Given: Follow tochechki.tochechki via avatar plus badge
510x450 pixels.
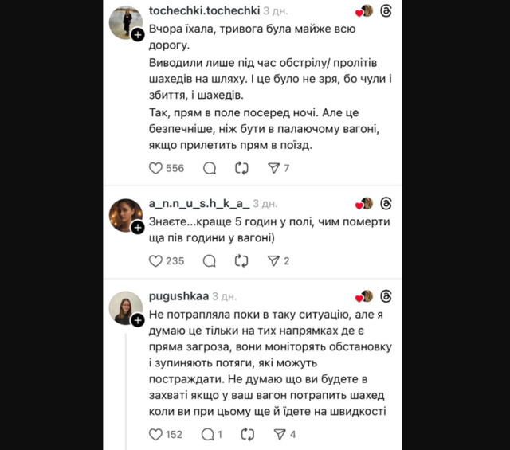Looking at the screenshot, I should point(138,35).
